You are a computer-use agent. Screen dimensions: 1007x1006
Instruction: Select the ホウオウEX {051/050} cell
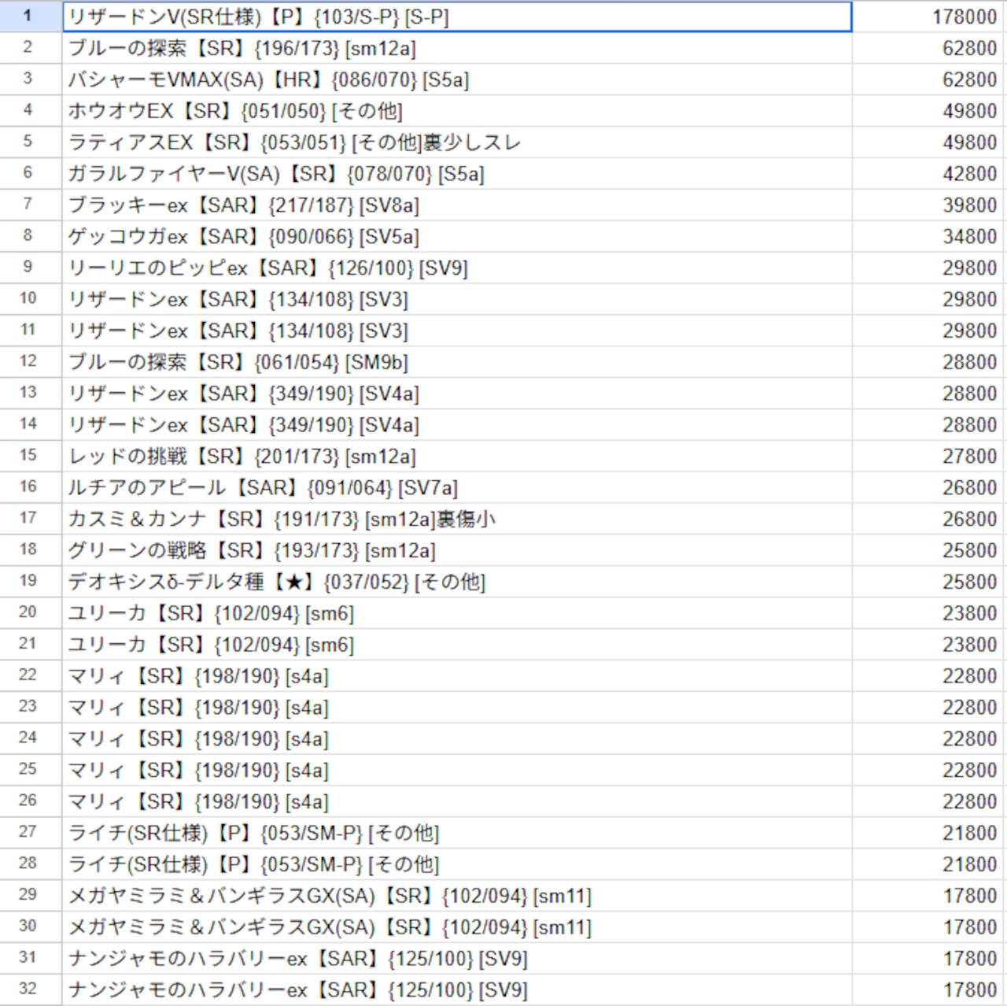pos(457,111)
